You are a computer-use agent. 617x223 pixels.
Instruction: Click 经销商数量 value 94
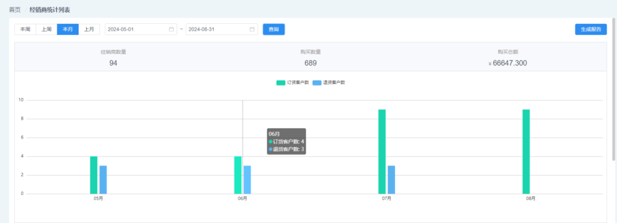pos(113,63)
